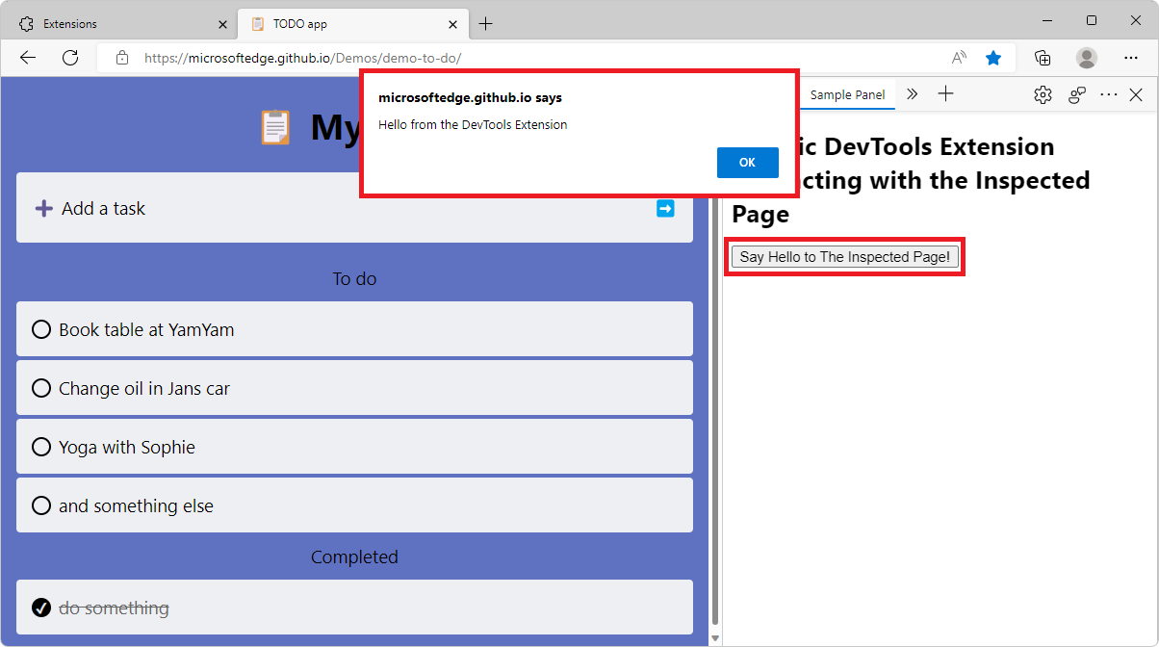Refresh the TODO app page

click(x=70, y=58)
